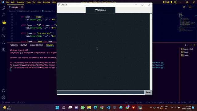Close the main.py editor tab
This screenshot has width=197, height=111.
22,7
